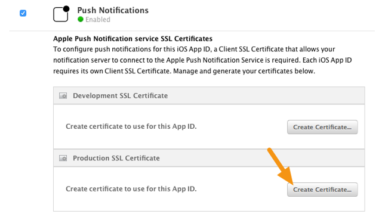Click the Push Notifications title
This screenshot has height=217, width=382.
pyautogui.click(x=113, y=11)
